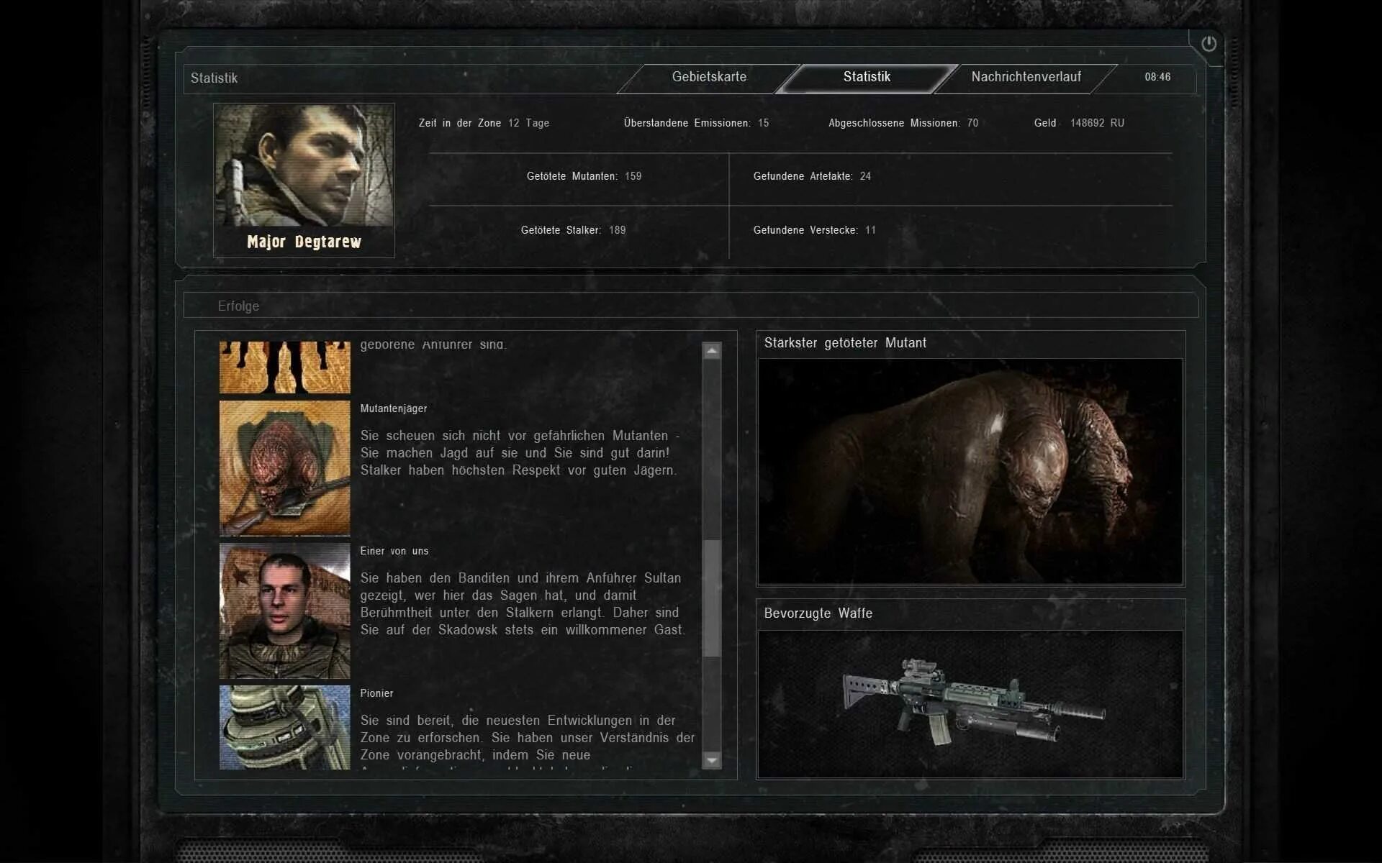Click the Pionier achievement icon
Image resolution: width=1382 pixels, height=863 pixels.
click(284, 726)
